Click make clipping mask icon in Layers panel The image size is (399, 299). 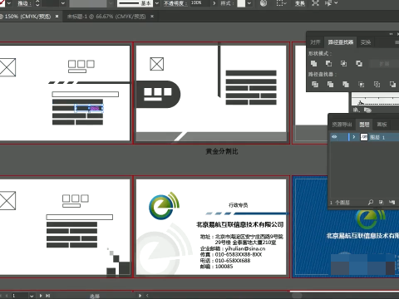(x=382, y=202)
